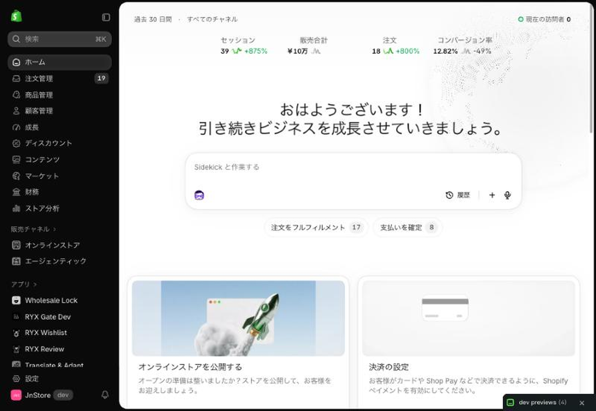Click the オンラインストア storefront icon
The width and height of the screenshot is (596, 411).
[x=16, y=245]
